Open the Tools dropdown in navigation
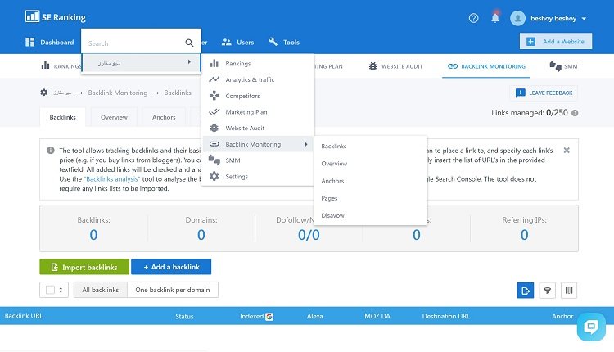614x352 pixels. pos(284,42)
